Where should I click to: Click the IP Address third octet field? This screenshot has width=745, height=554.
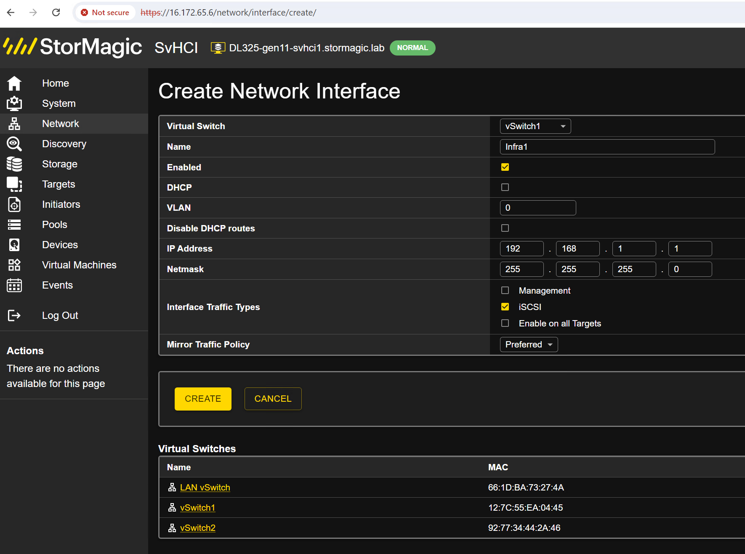634,249
